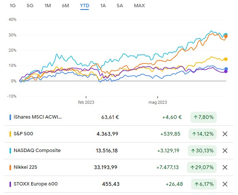Click the orange Nikkei 225 color marker
238x195 pixels.
coord(10,167)
